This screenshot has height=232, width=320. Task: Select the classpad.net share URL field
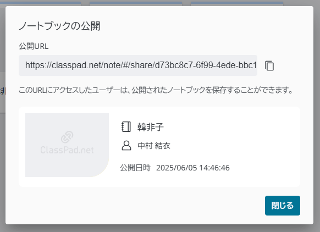pos(138,65)
